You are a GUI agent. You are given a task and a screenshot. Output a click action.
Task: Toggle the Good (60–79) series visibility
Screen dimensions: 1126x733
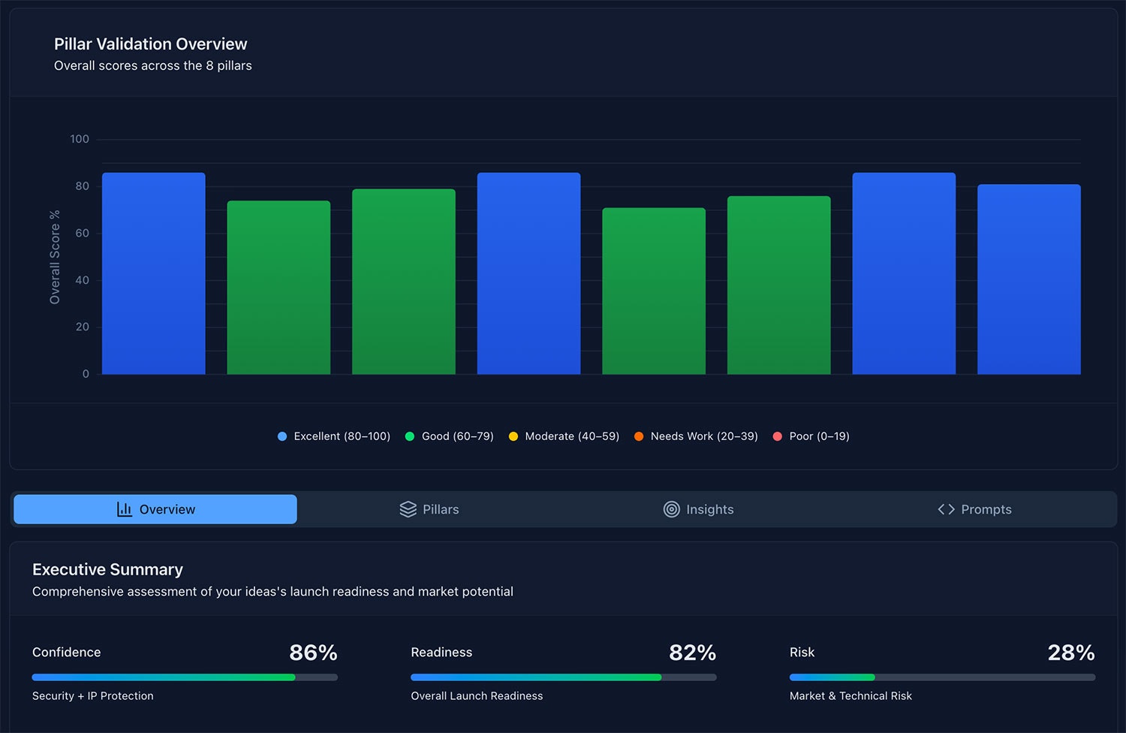click(x=449, y=436)
